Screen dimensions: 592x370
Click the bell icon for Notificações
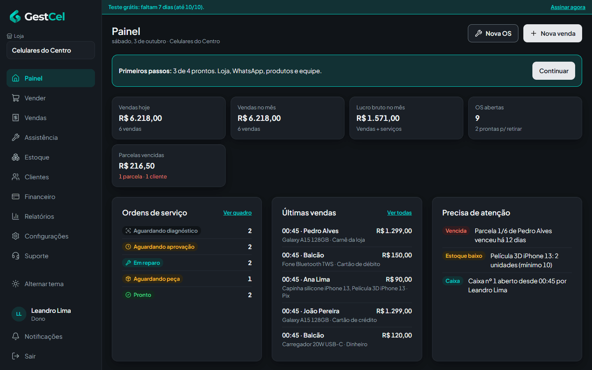[16, 336]
